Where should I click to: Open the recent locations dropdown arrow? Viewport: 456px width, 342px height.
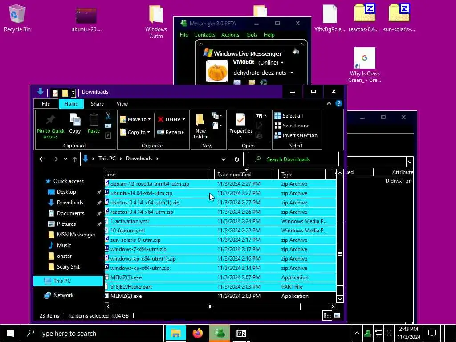[x=66, y=159]
